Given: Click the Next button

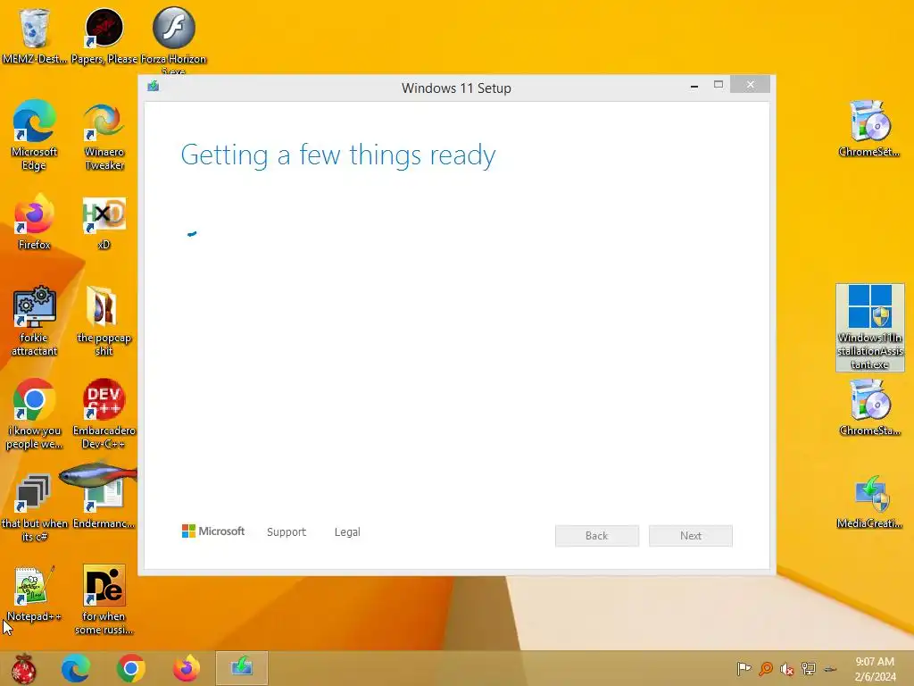Looking at the screenshot, I should point(691,536).
